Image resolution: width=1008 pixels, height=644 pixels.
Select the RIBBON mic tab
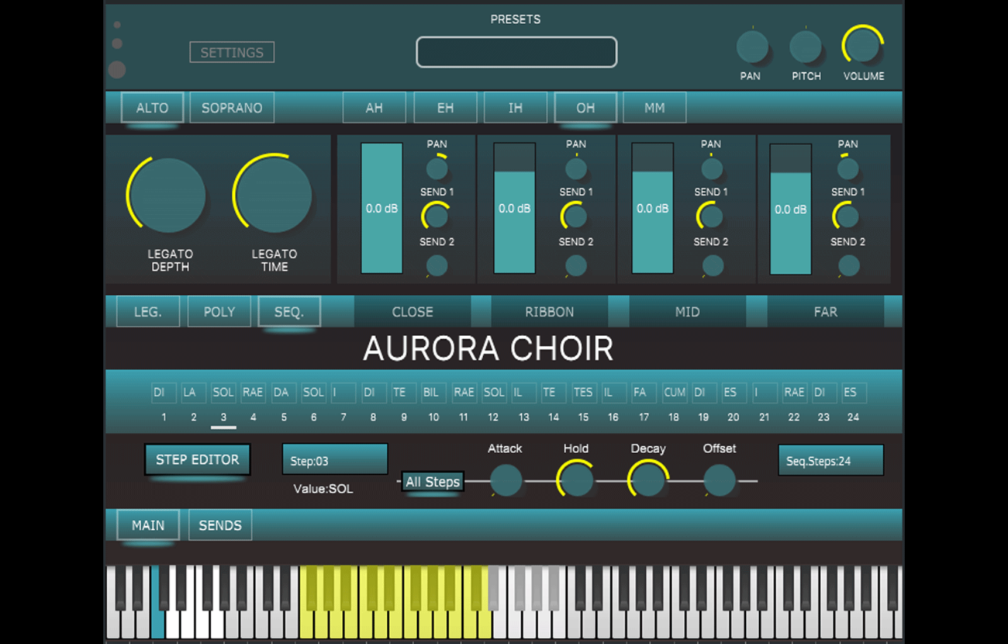(x=550, y=312)
